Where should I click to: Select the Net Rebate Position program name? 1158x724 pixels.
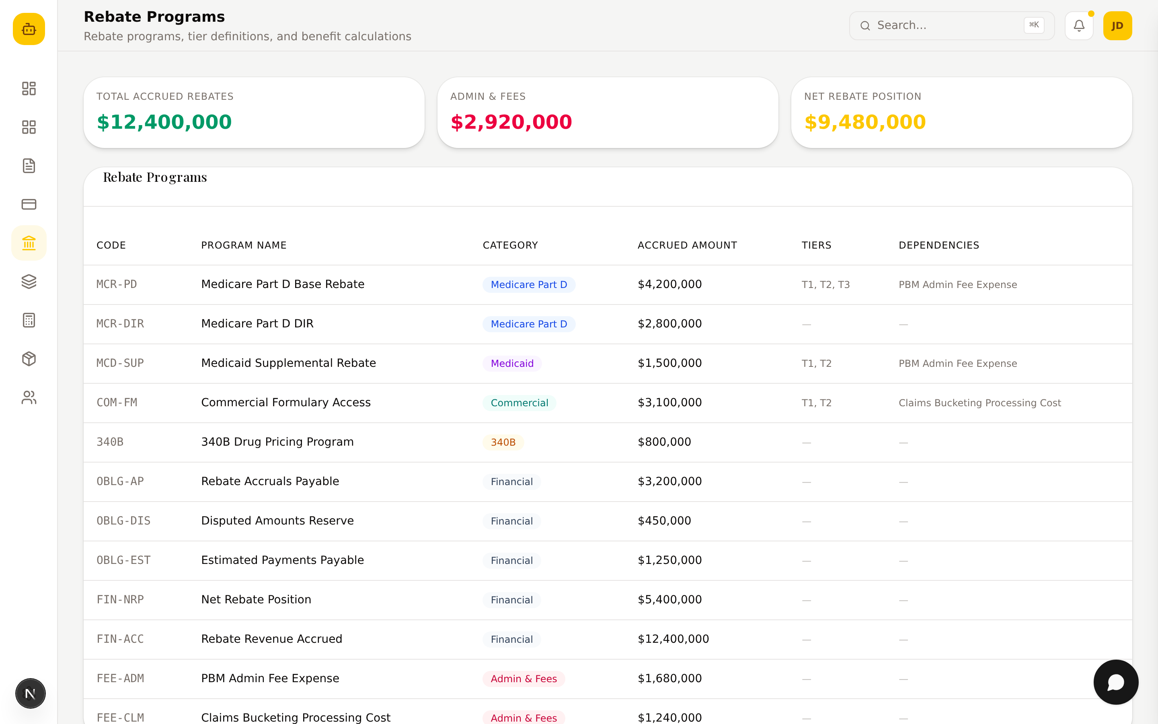(256, 599)
